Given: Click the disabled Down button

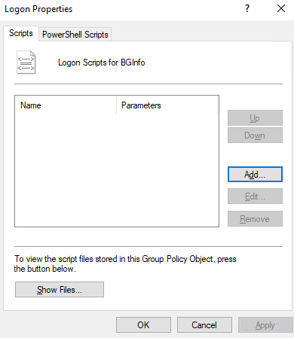Looking at the screenshot, I should 255,136.
